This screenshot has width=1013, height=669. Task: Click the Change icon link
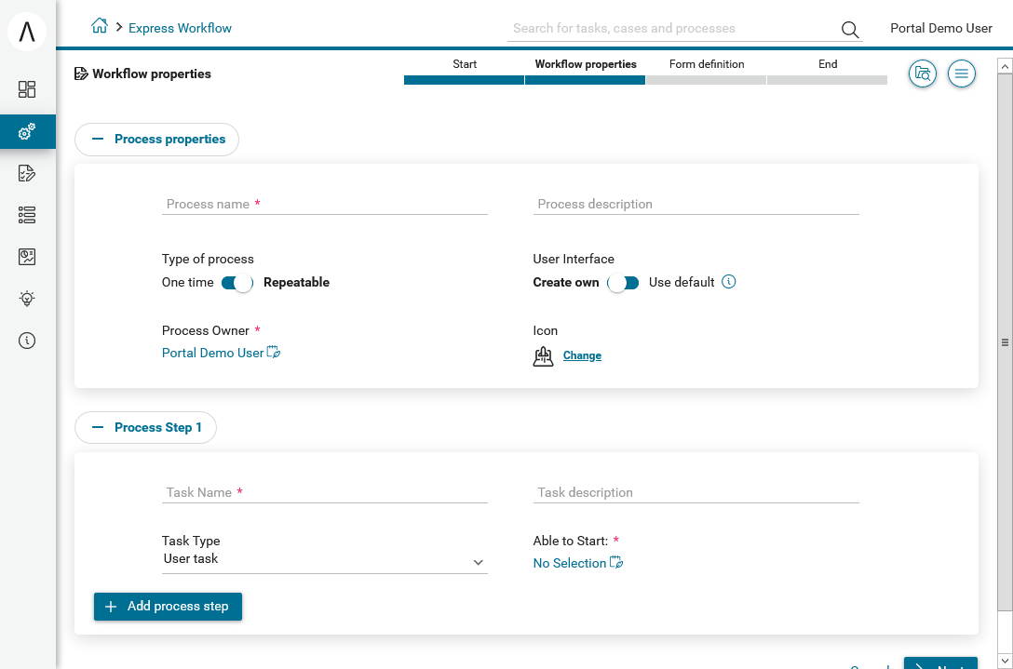click(582, 355)
